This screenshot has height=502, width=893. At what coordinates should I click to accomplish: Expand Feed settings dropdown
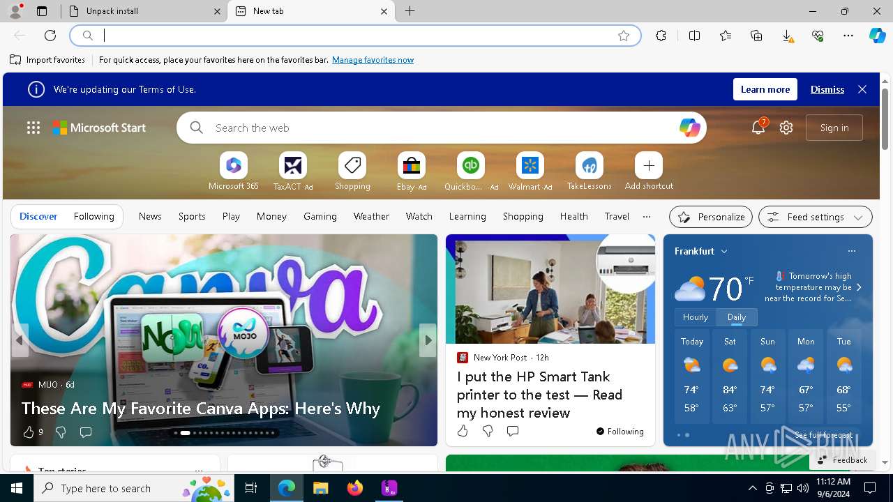tap(816, 217)
